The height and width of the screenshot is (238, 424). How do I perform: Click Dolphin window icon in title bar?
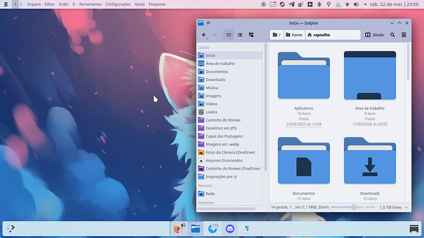(201, 23)
